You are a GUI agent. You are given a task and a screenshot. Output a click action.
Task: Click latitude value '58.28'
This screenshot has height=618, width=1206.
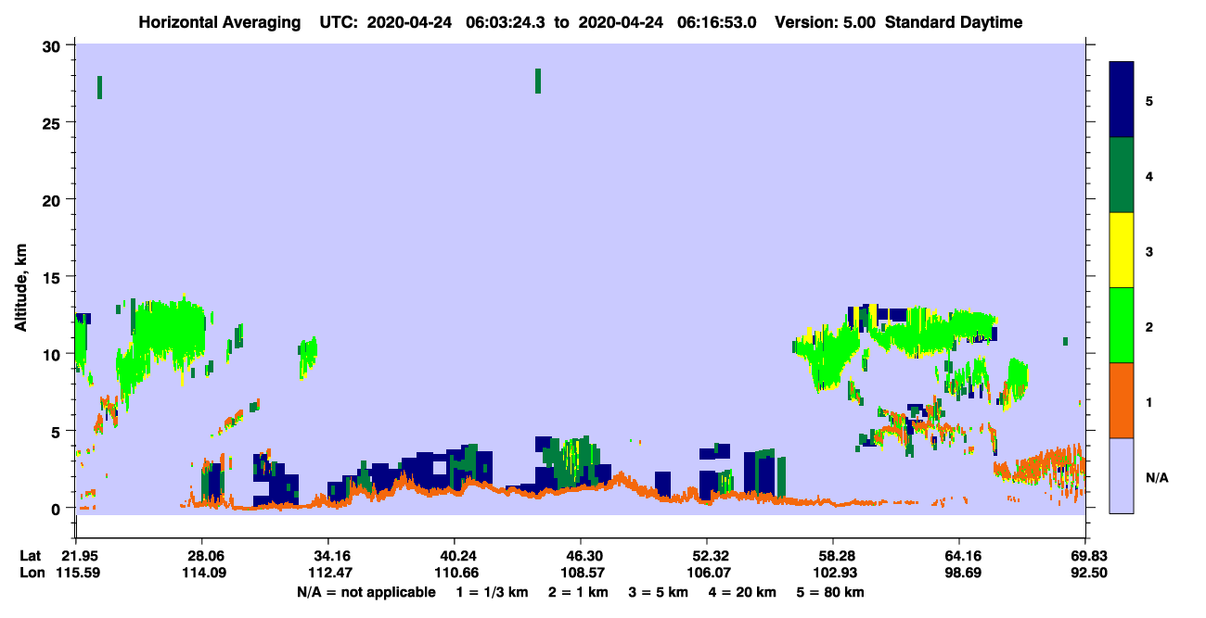(833, 556)
